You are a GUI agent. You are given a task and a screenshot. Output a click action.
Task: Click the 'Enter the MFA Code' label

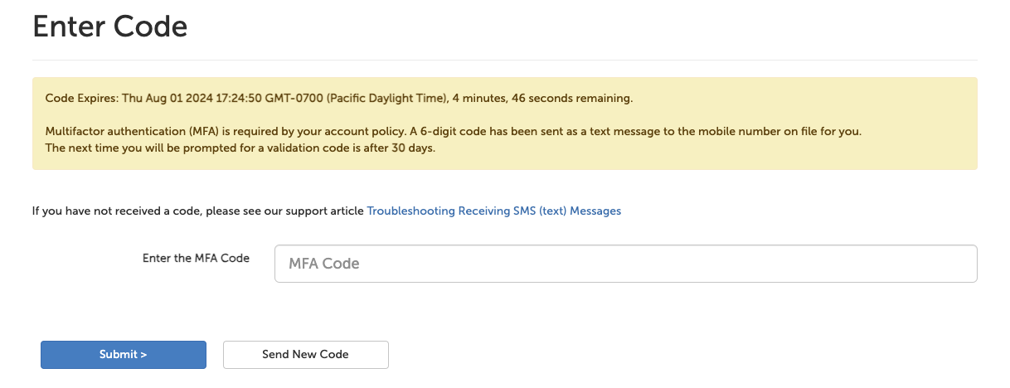(196, 258)
